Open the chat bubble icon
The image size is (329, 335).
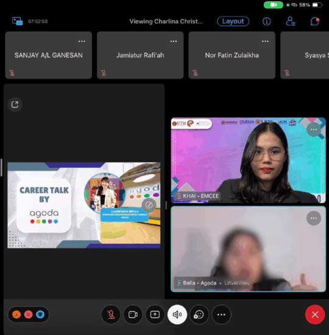(x=314, y=21)
